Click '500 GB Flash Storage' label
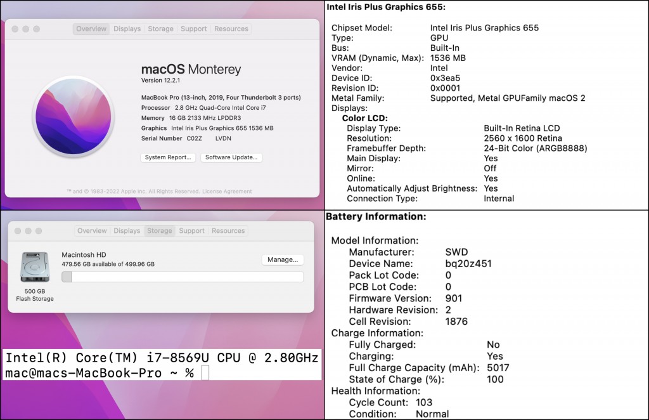The width and height of the screenshot is (649, 420). (35, 295)
